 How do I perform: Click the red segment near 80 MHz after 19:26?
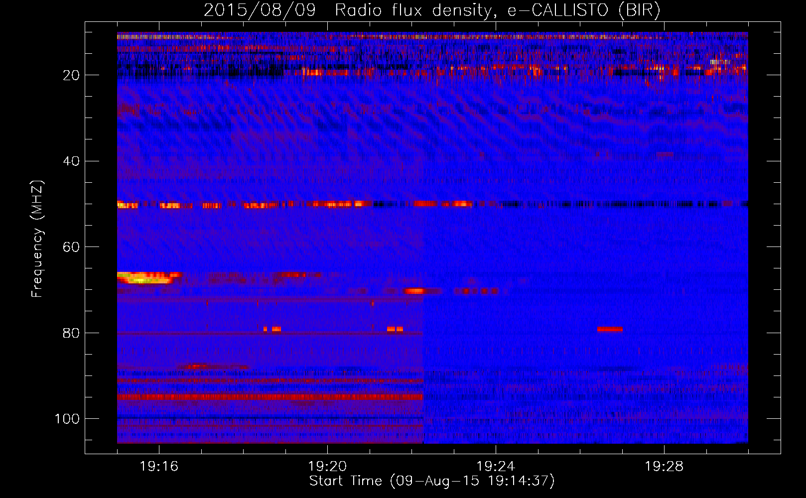click(x=610, y=329)
